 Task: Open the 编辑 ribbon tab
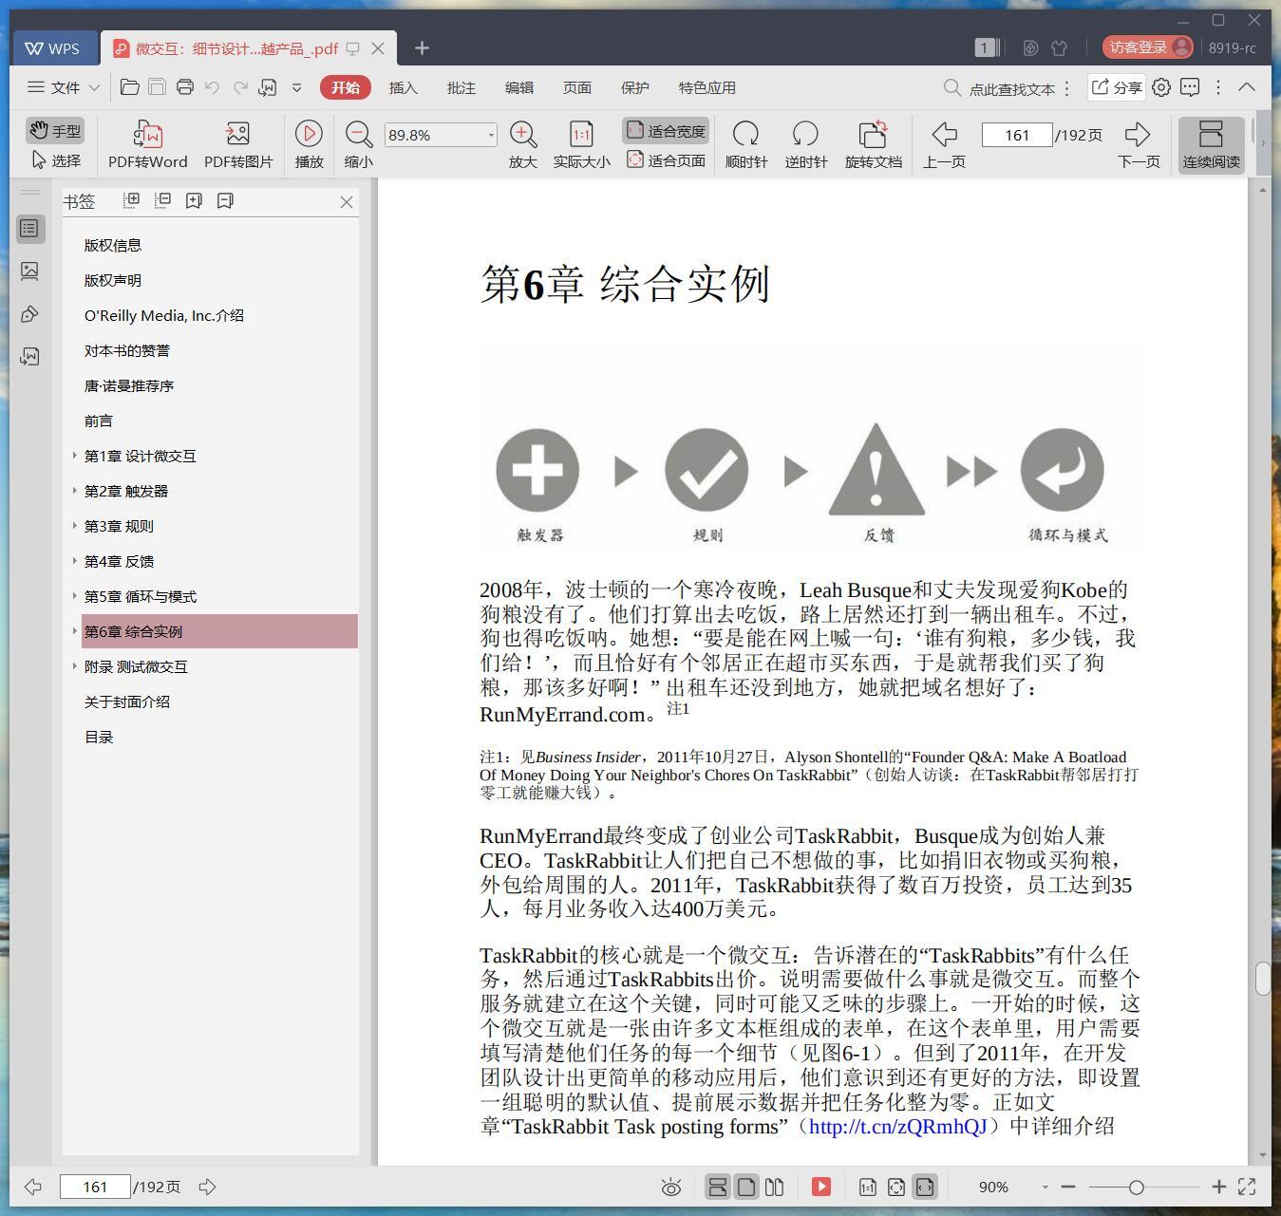click(x=518, y=87)
